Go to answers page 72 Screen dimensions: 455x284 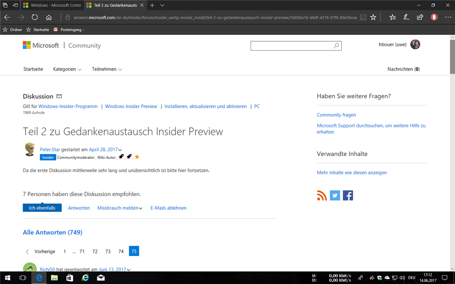[x=95, y=251]
